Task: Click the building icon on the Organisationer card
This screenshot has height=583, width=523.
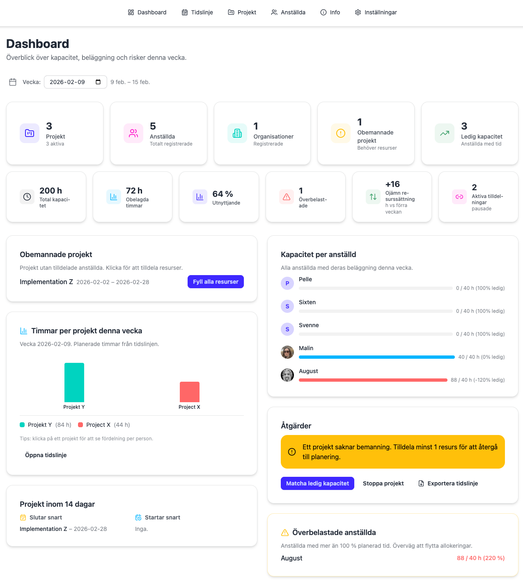Action: tap(237, 133)
